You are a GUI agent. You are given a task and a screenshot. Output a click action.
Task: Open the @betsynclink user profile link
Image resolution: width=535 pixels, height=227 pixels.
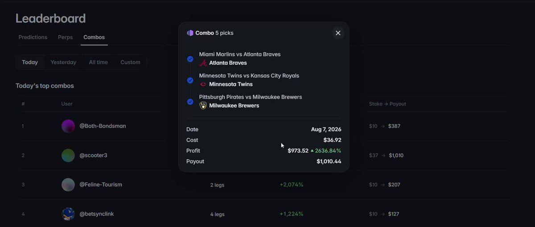tap(97, 214)
